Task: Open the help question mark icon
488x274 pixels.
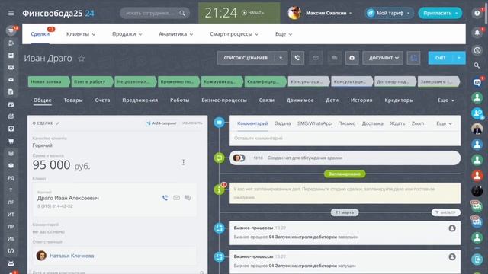Action: tap(477, 14)
